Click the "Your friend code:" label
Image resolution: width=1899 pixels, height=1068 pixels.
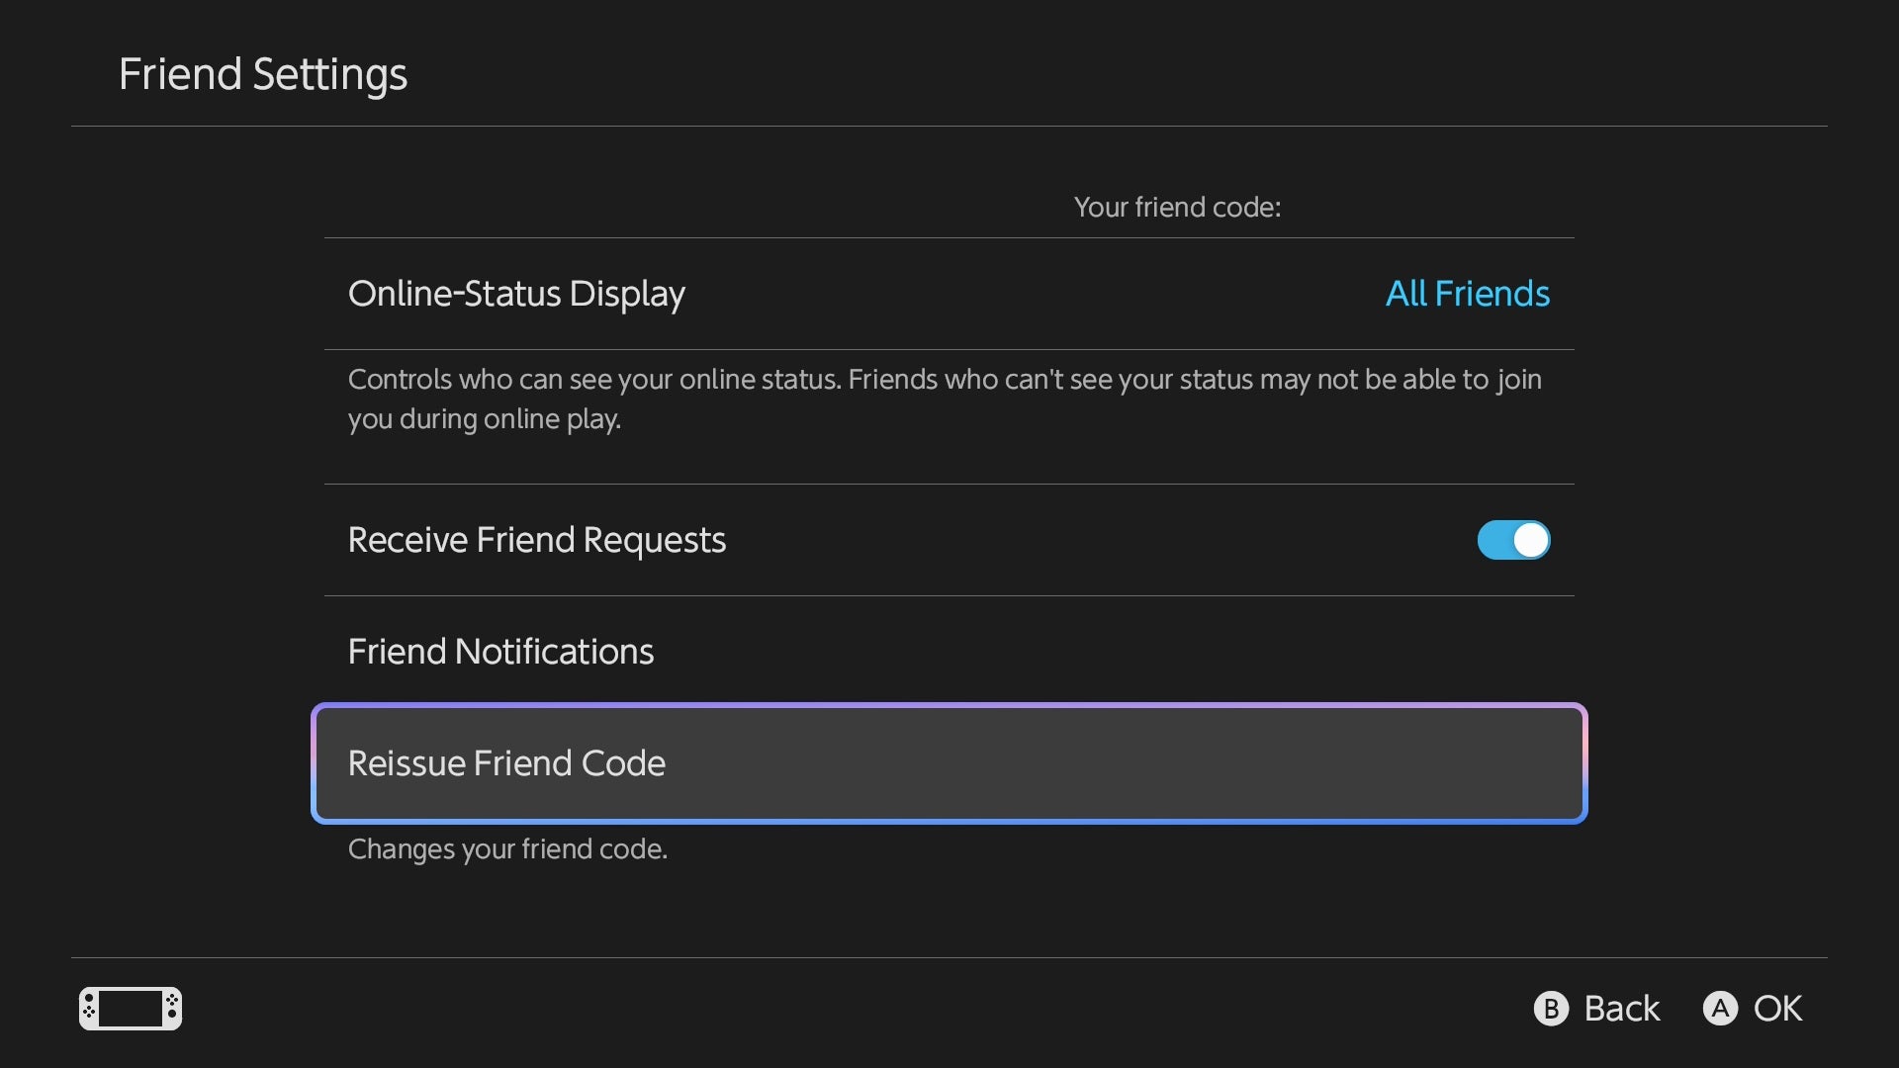[1177, 207]
